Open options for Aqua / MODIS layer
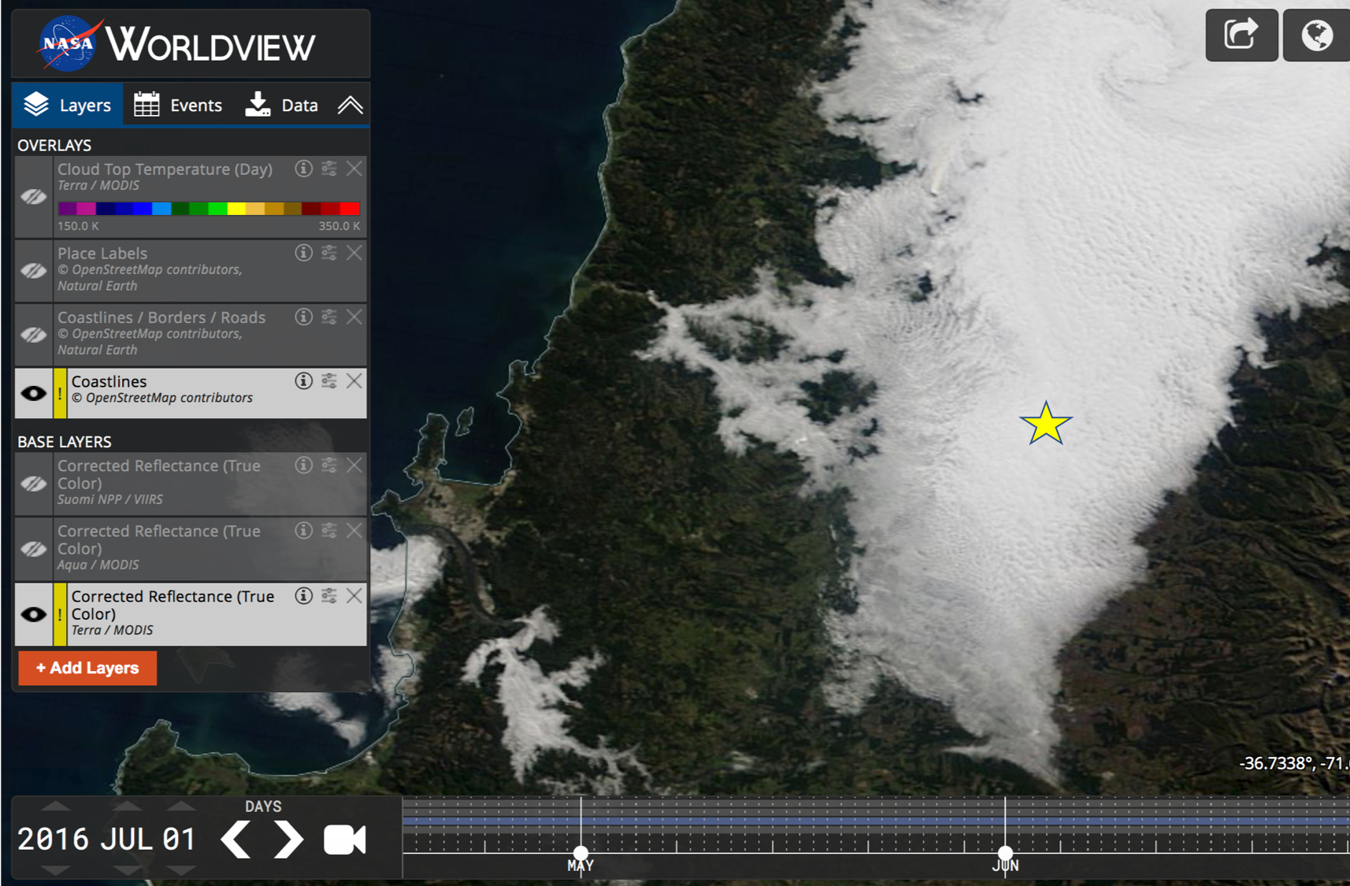This screenshot has height=886, width=1350. 329,530
